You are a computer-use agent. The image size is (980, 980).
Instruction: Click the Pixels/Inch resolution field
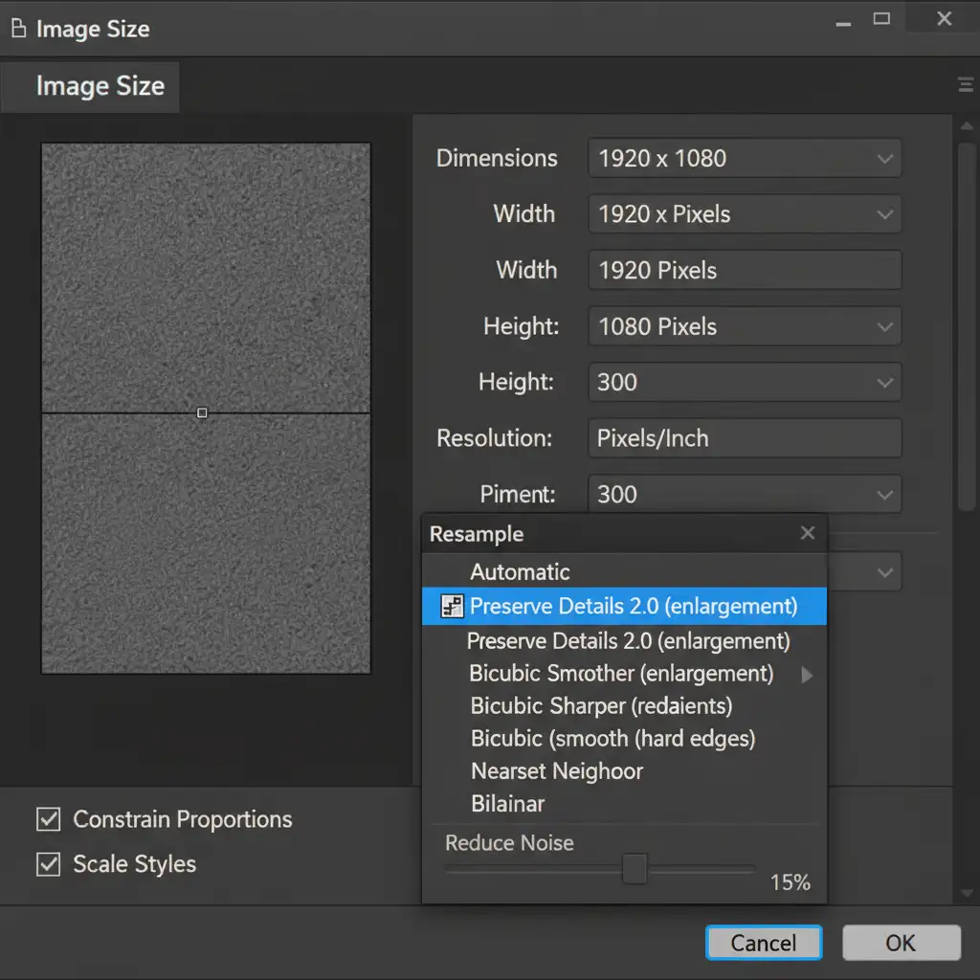coord(744,438)
